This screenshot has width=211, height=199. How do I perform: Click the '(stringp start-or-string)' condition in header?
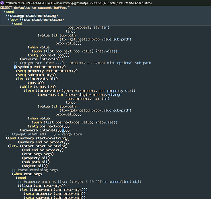32,16
